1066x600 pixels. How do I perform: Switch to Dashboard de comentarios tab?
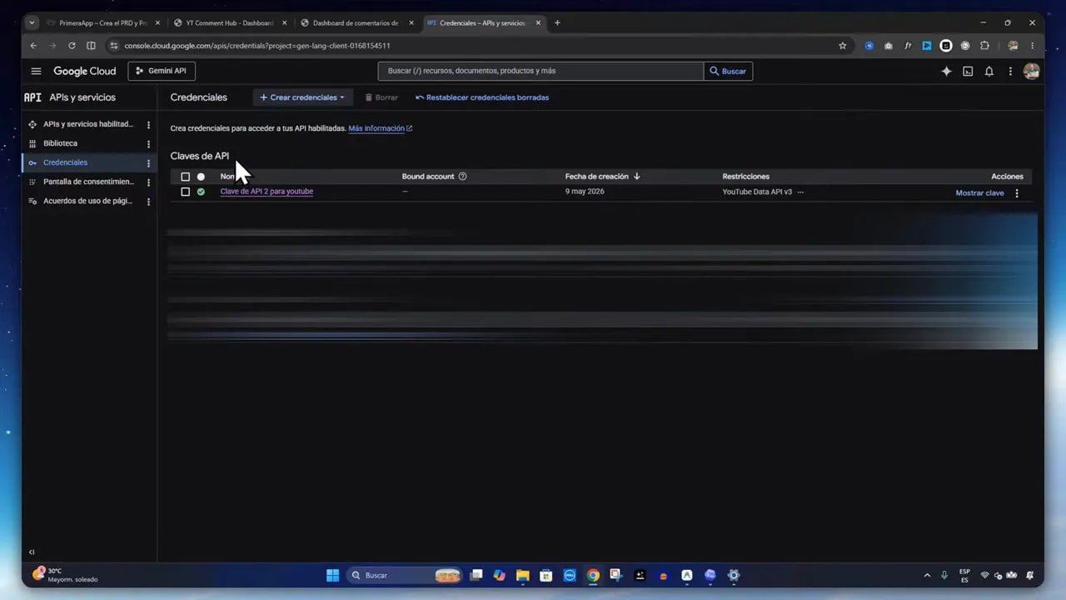pos(356,22)
